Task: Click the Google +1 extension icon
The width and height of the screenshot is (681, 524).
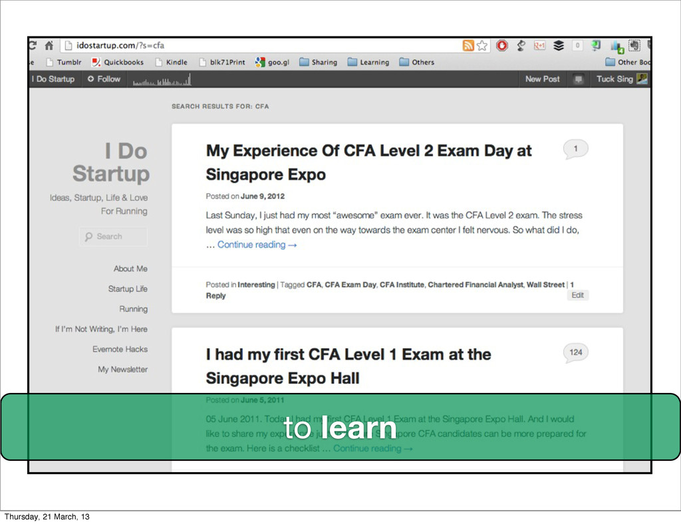Action: (x=539, y=45)
